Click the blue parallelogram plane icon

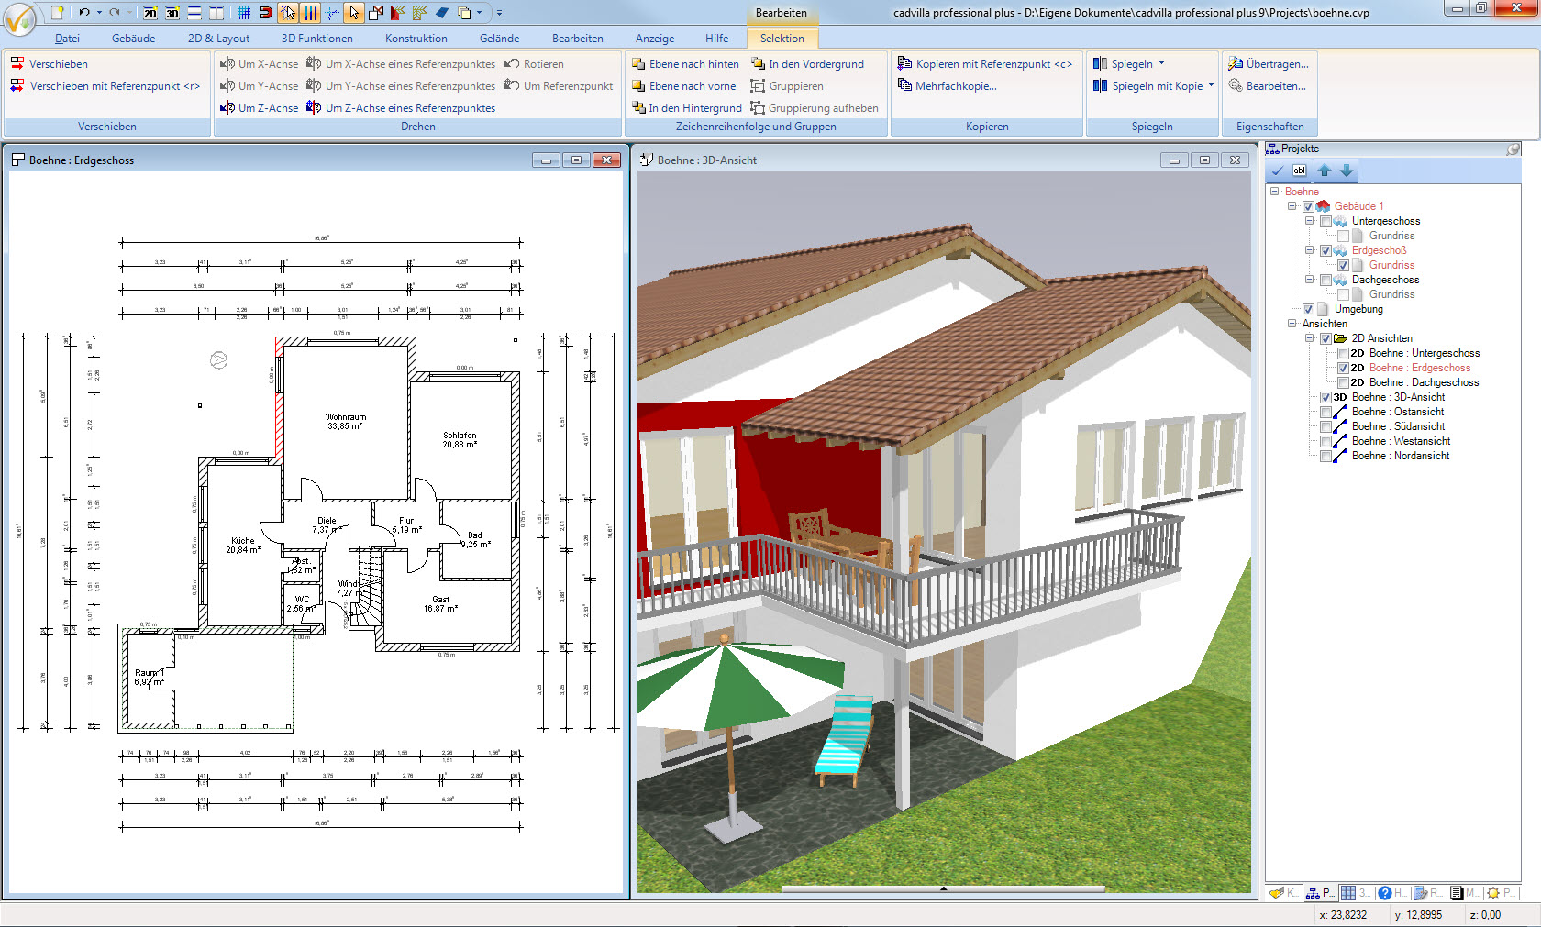(x=442, y=13)
